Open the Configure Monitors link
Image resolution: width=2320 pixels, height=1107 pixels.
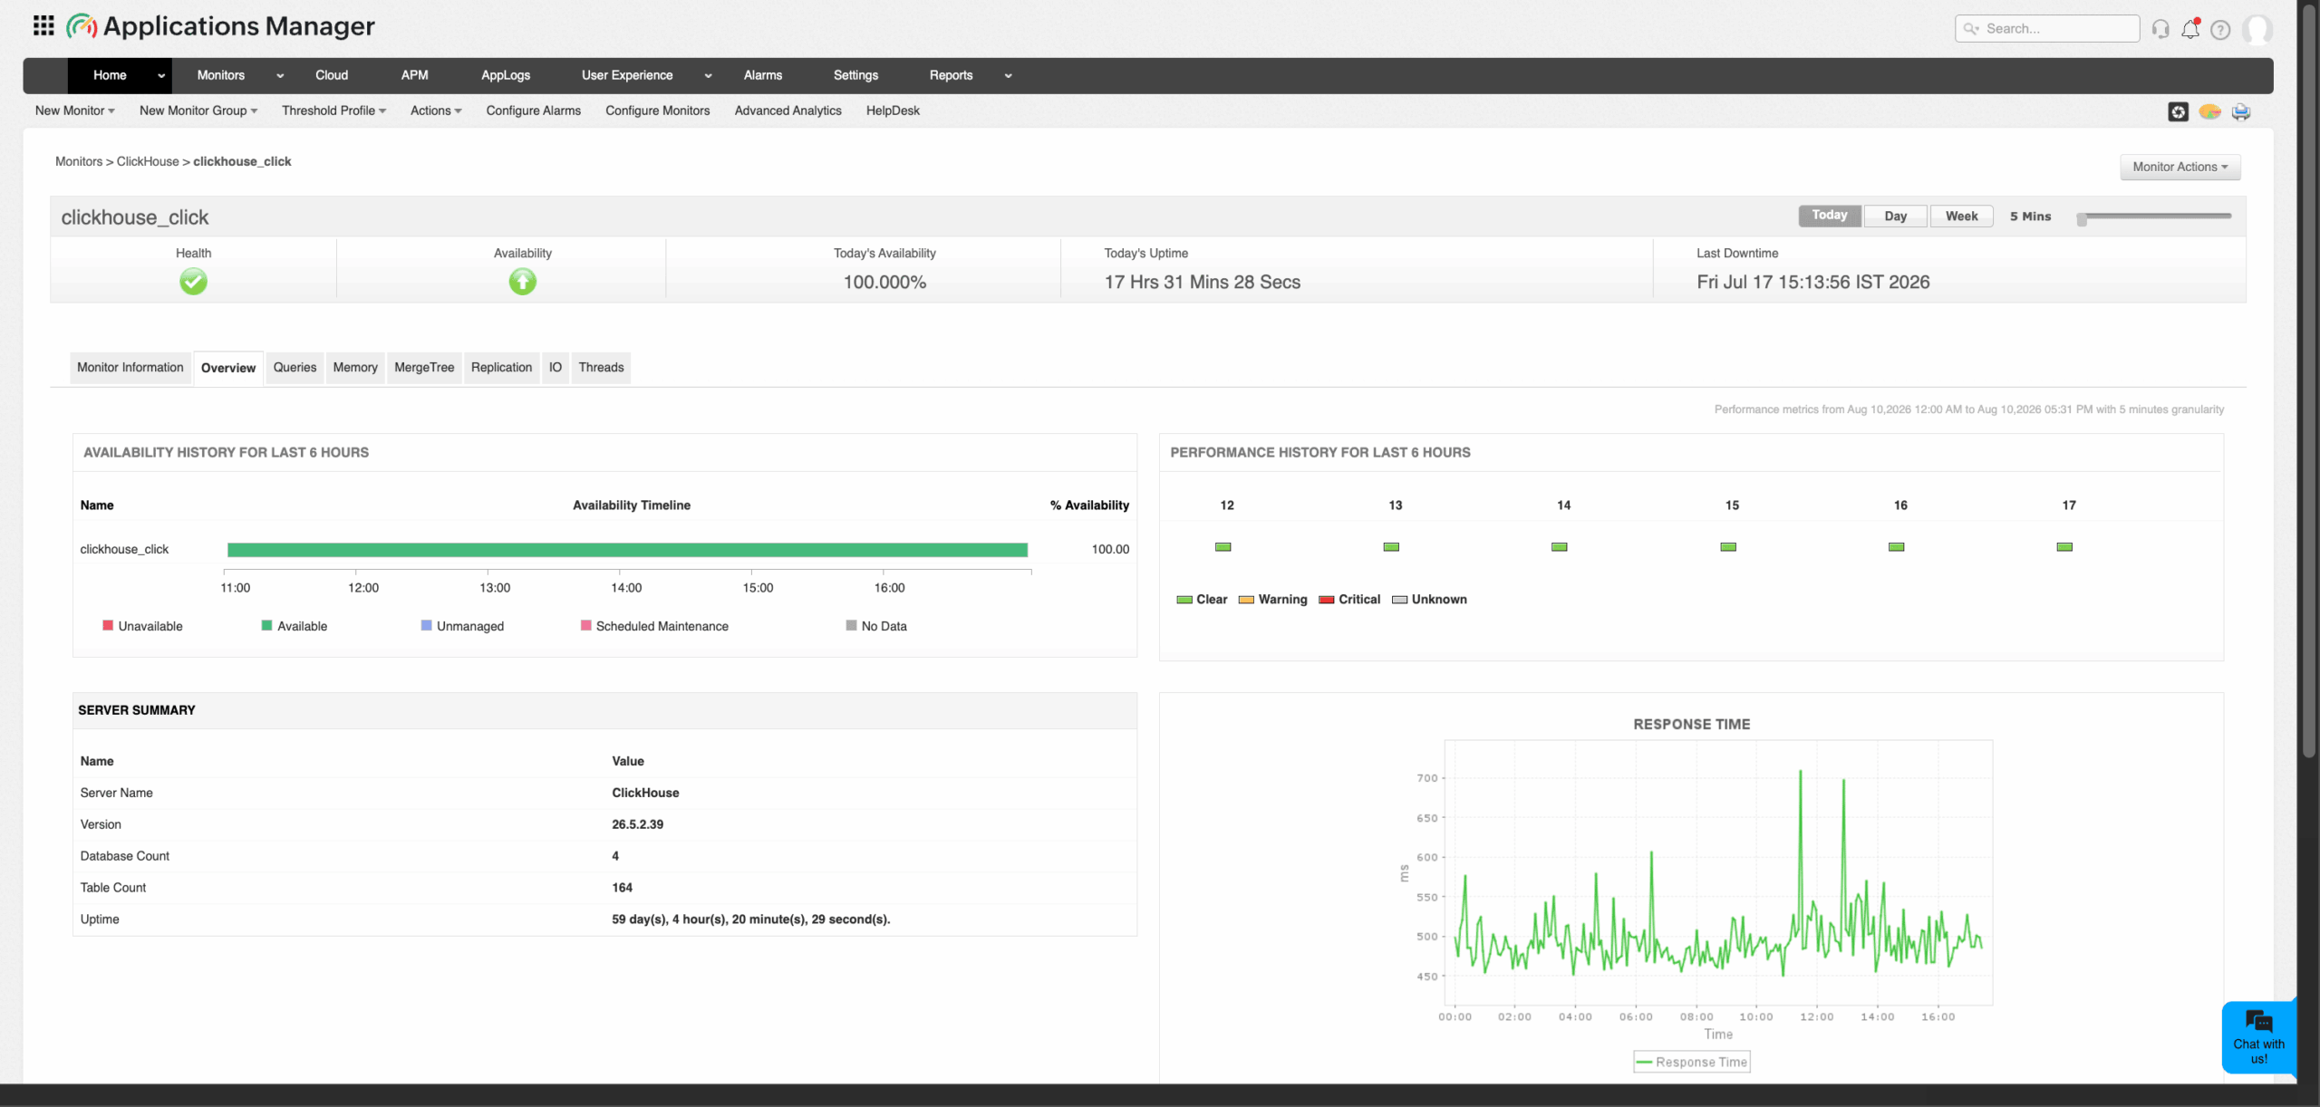point(658,111)
